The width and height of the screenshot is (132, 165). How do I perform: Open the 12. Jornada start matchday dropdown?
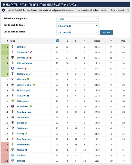[78, 26]
